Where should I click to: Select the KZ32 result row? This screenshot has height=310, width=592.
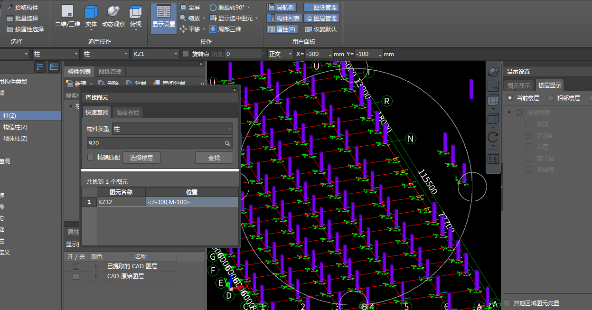[x=160, y=202]
